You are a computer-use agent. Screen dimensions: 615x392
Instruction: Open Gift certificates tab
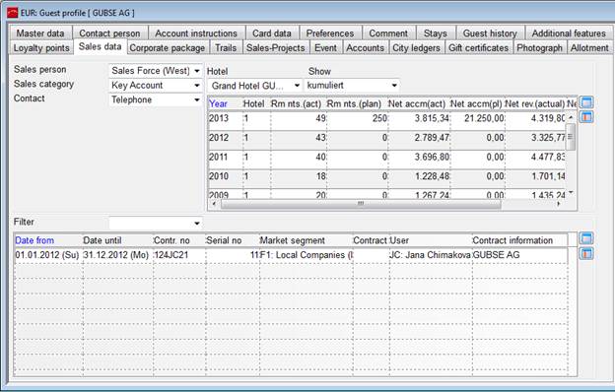[x=479, y=48]
